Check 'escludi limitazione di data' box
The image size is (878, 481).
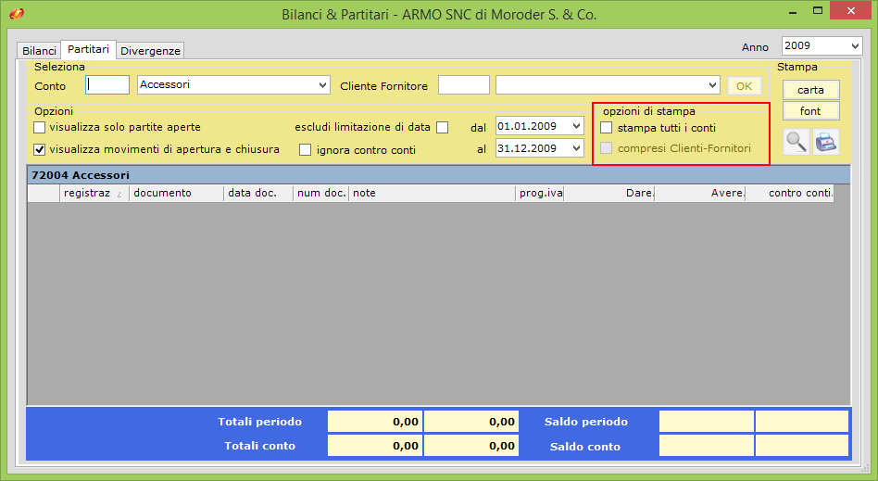[442, 127]
